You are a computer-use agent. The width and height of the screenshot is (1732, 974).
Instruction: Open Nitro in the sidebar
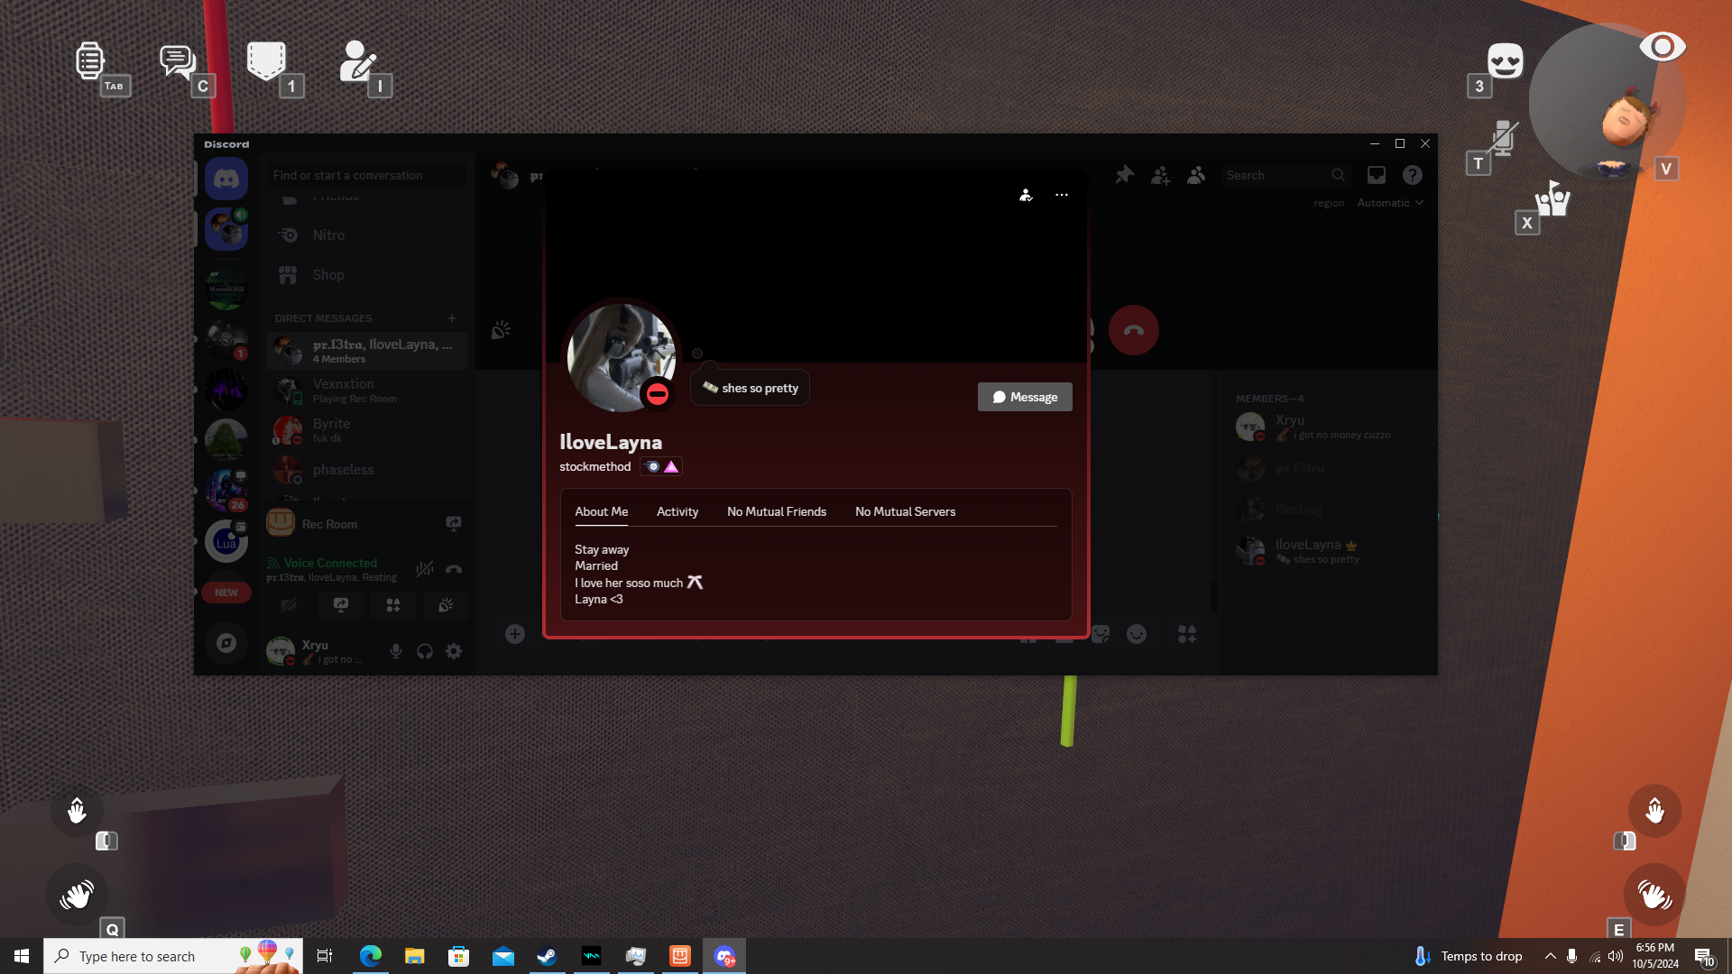pyautogui.click(x=328, y=235)
